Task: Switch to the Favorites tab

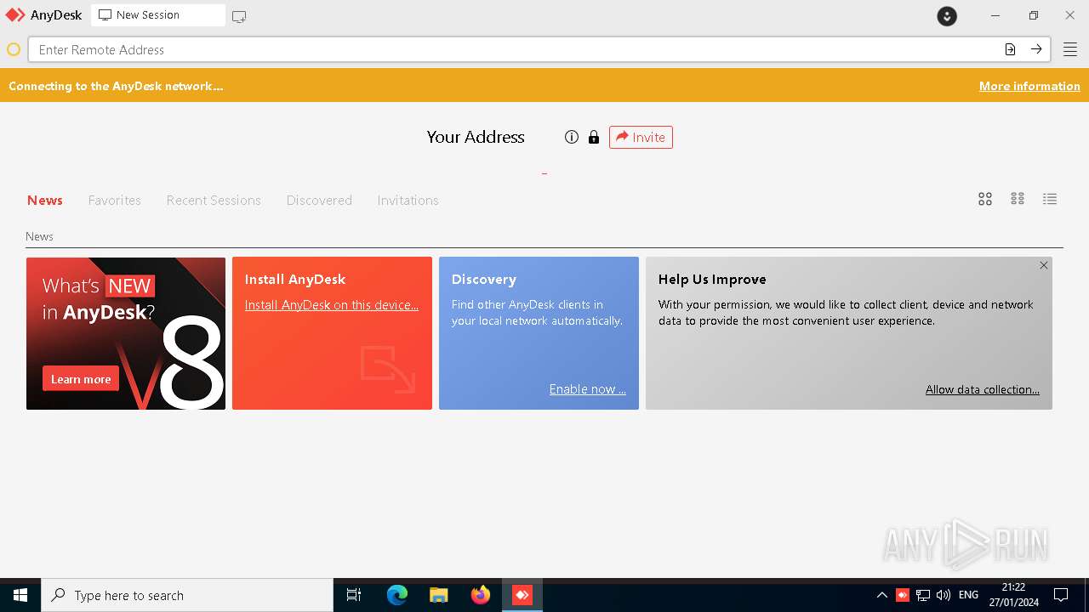Action: tap(115, 201)
